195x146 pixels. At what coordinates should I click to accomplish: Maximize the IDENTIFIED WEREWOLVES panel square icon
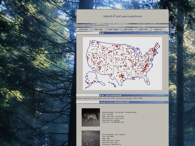click(x=165, y=102)
